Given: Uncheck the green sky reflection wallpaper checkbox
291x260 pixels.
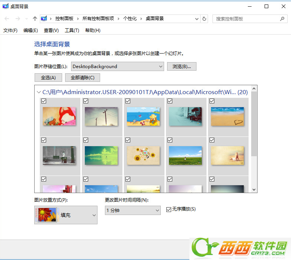Looking at the screenshot, I should [x=86, y=140].
